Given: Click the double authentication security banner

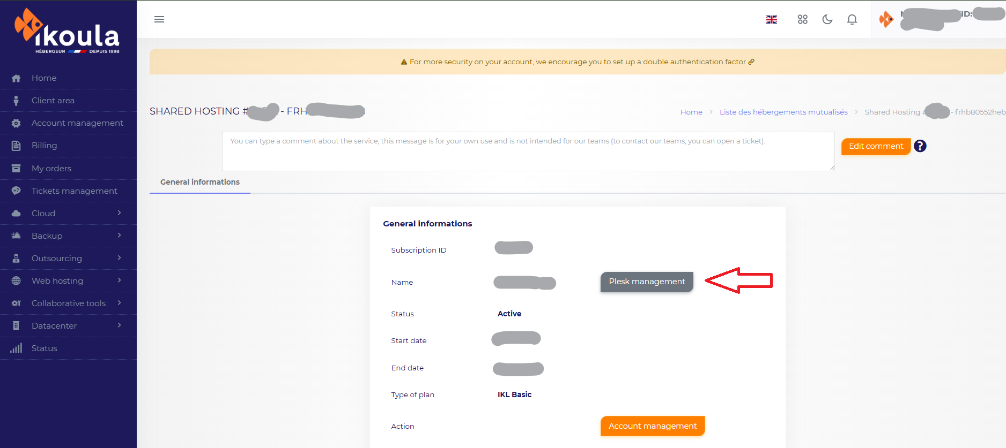Looking at the screenshot, I should click(578, 62).
